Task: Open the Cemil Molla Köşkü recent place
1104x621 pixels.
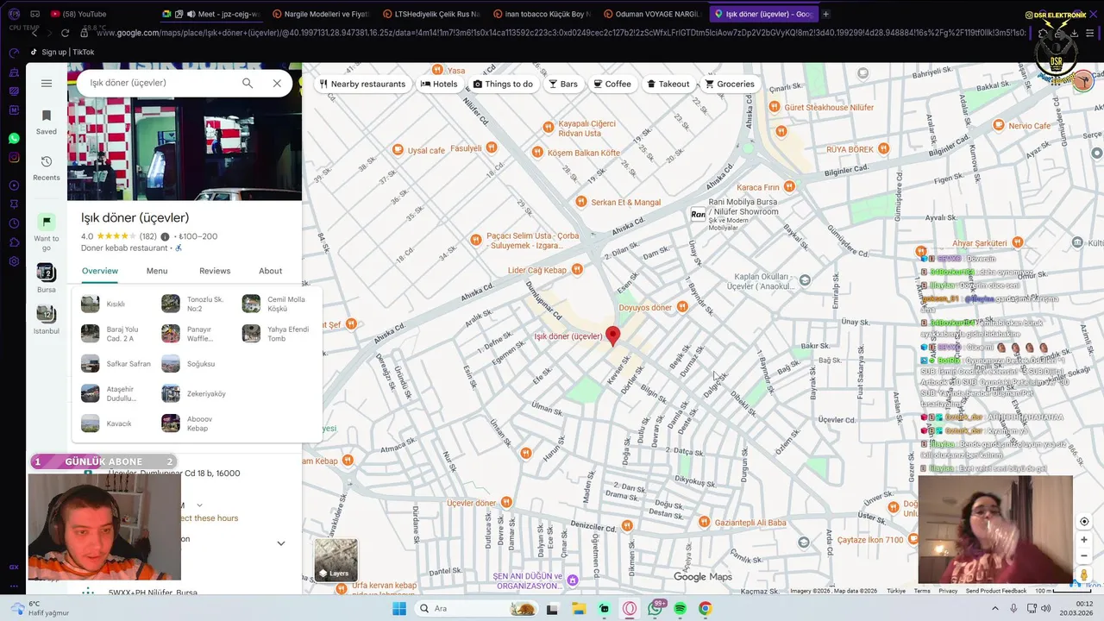Action: pos(276,304)
